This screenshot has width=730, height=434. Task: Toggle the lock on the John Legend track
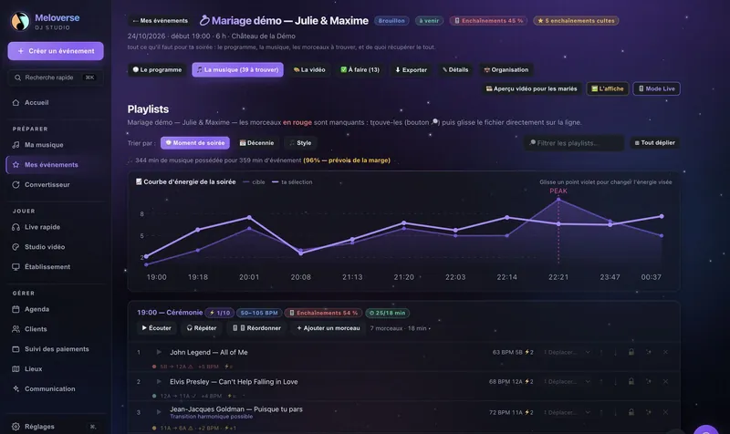631,352
